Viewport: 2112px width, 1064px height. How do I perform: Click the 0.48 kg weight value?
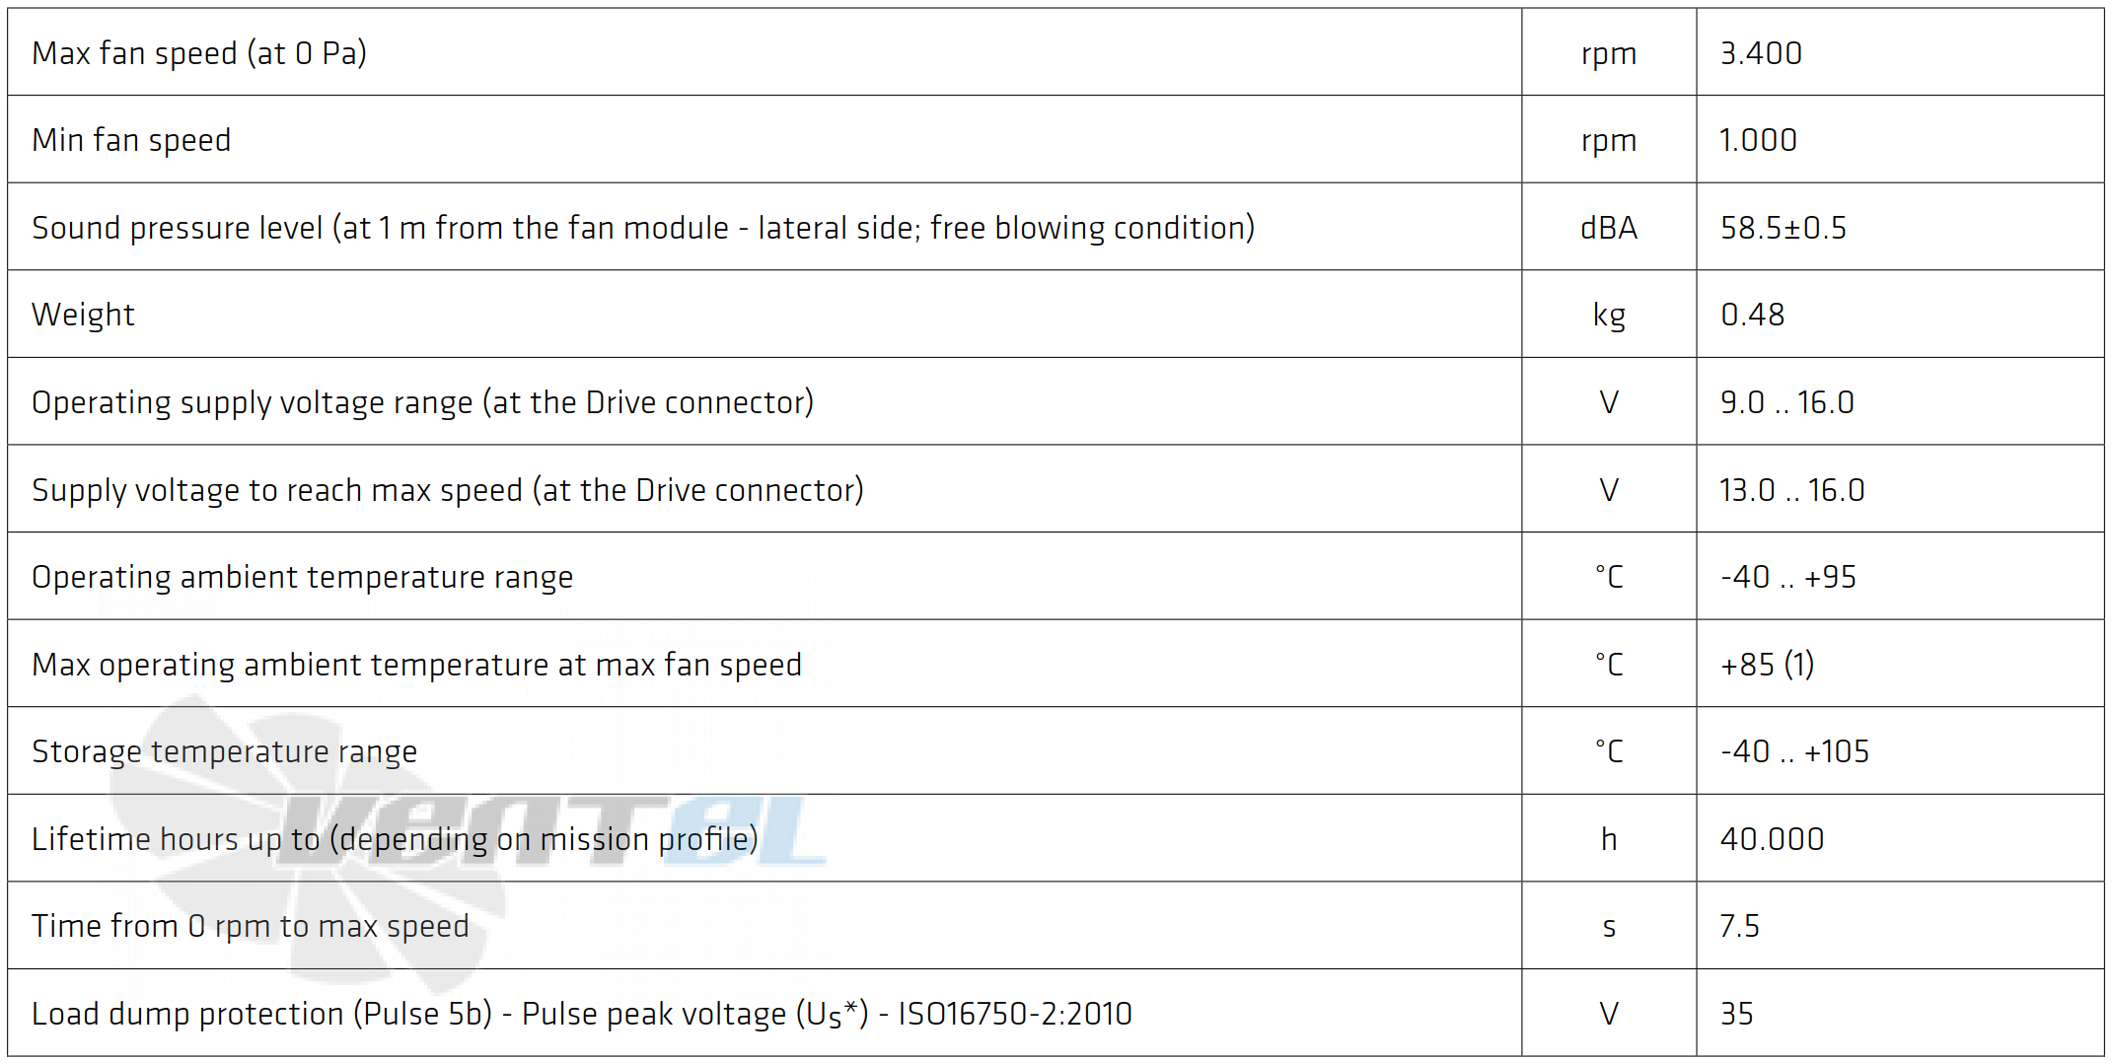[x=1753, y=315]
